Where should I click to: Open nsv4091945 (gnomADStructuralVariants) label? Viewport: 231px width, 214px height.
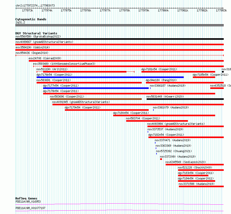coord(81,102)
